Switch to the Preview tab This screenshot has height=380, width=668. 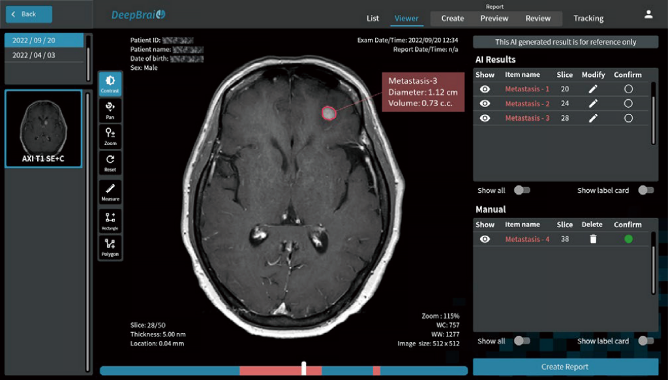pyautogui.click(x=494, y=18)
